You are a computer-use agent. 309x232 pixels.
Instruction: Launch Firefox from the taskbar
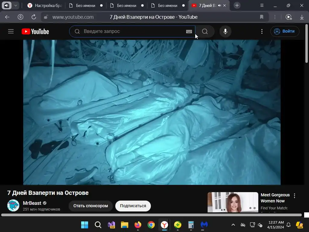138,225
